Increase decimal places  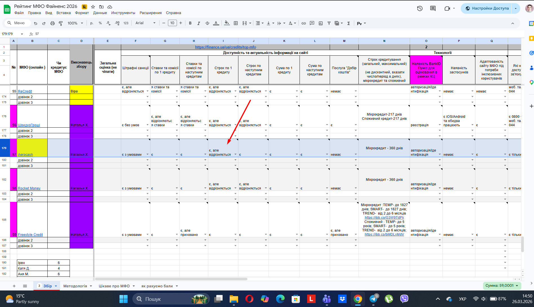pyautogui.click(x=117, y=23)
